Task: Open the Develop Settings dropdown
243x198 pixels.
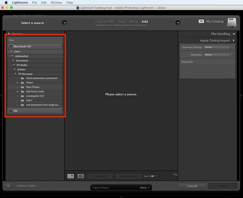Action: tap(218, 47)
